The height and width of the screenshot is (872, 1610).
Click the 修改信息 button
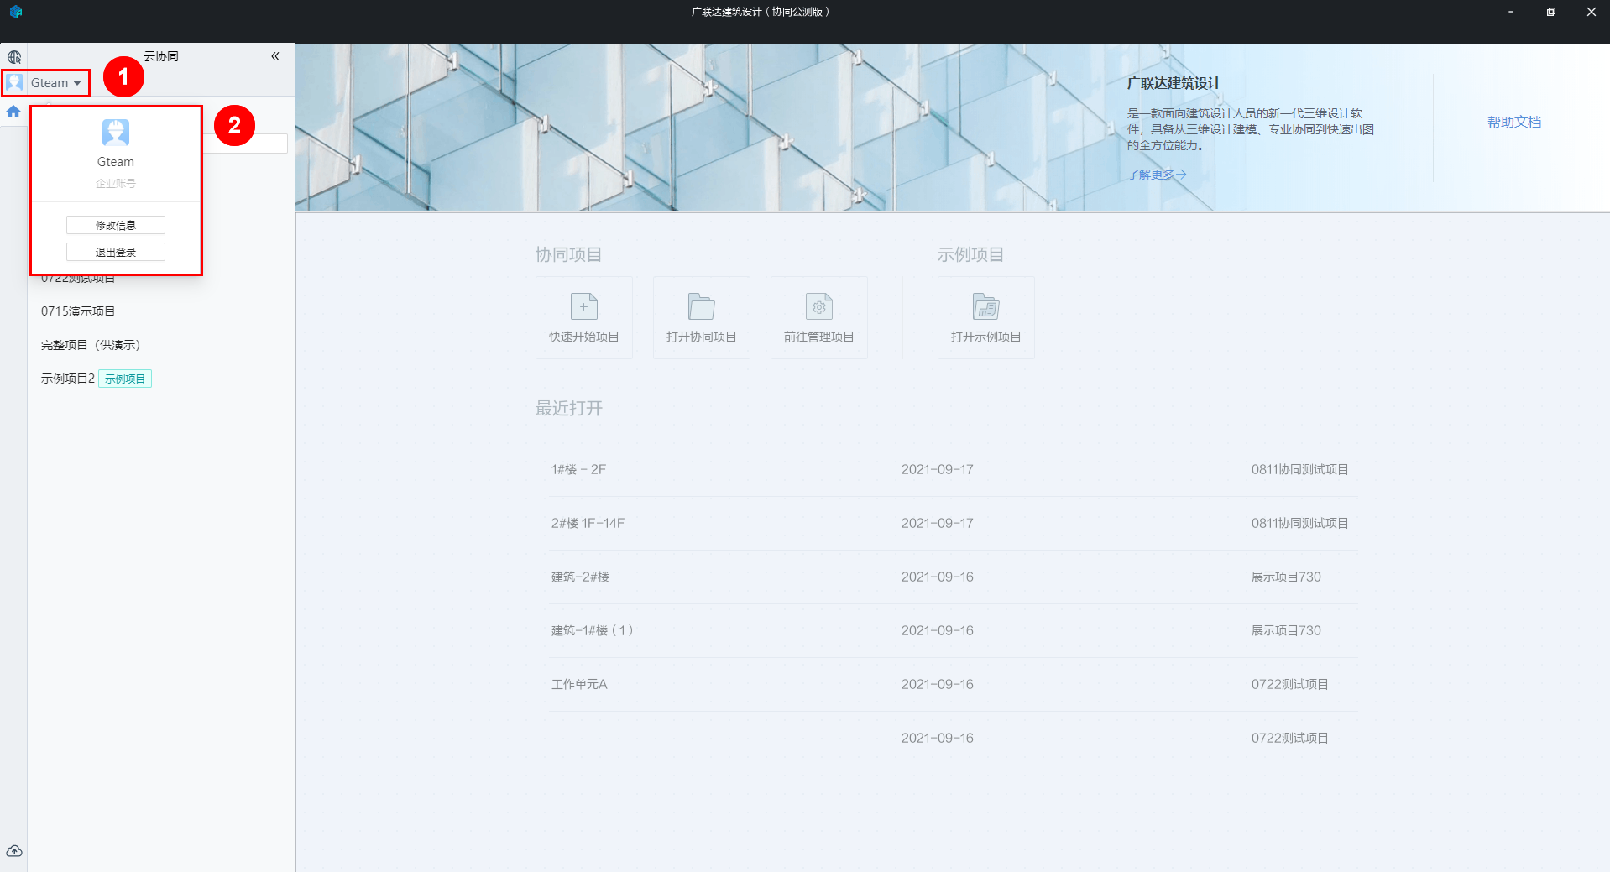coord(116,225)
